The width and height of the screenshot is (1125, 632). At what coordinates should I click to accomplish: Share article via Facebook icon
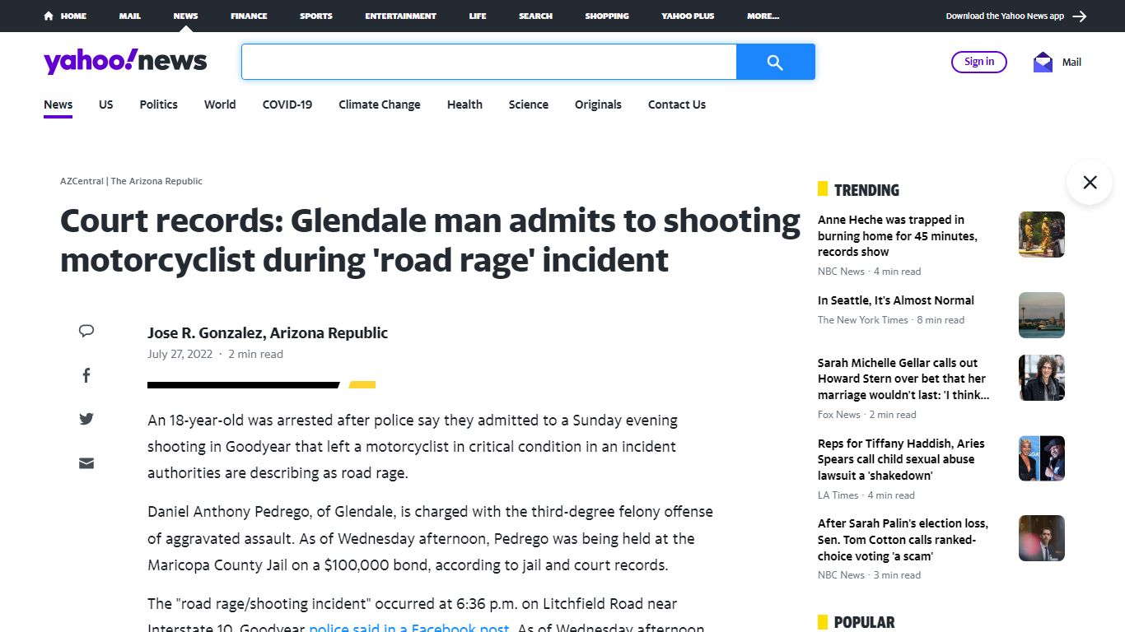[86, 375]
